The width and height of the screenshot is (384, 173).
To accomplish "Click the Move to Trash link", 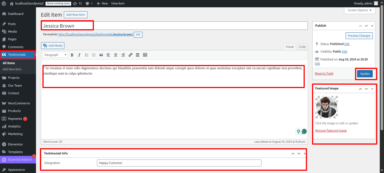I will [324, 74].
